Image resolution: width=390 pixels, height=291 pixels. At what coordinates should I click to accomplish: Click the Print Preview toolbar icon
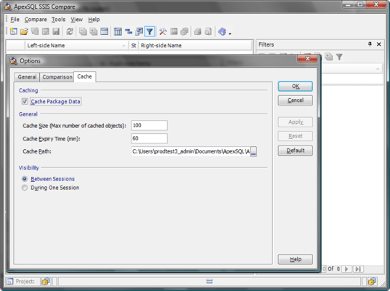[208, 31]
